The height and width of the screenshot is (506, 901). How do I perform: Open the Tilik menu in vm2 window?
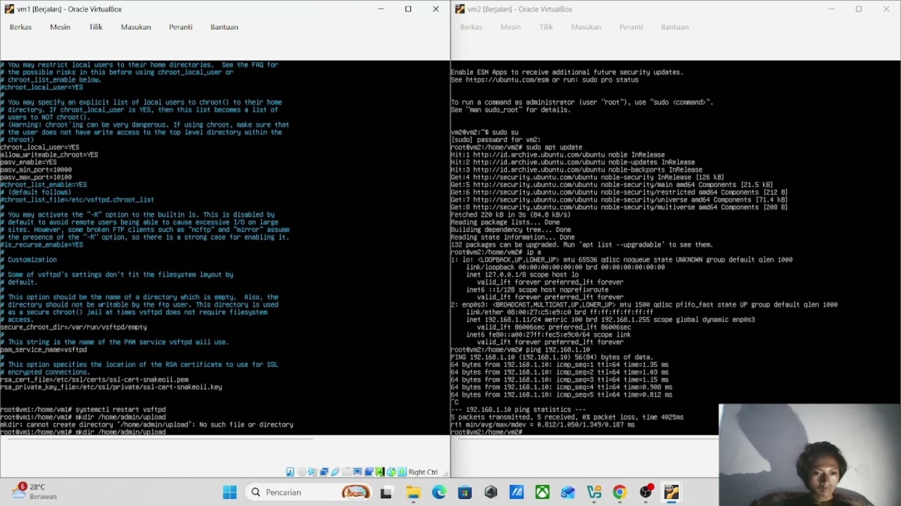(x=546, y=27)
